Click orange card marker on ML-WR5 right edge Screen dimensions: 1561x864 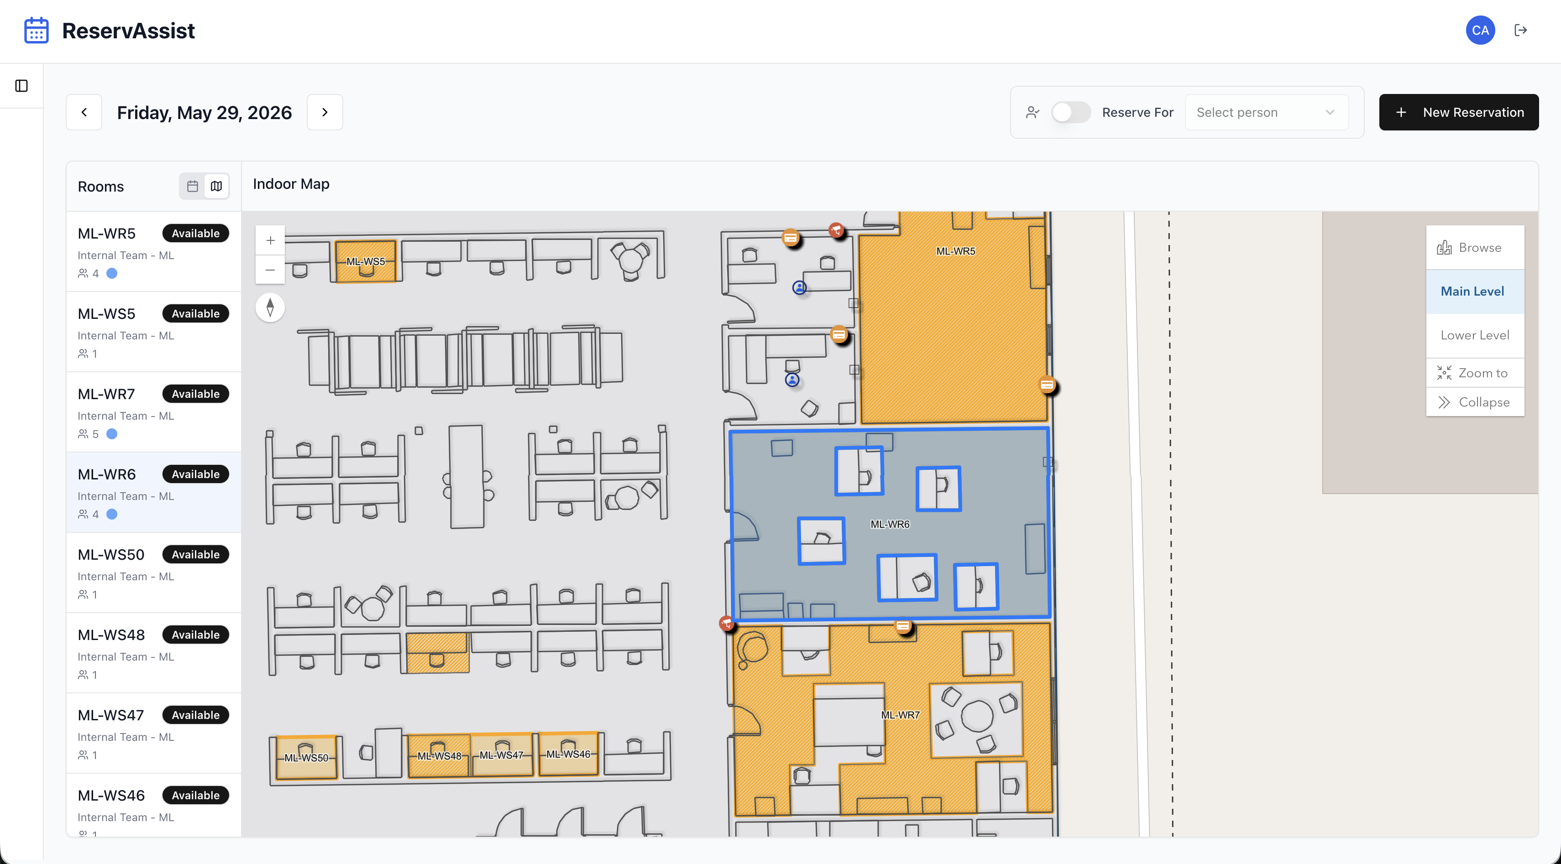pos(1047,385)
